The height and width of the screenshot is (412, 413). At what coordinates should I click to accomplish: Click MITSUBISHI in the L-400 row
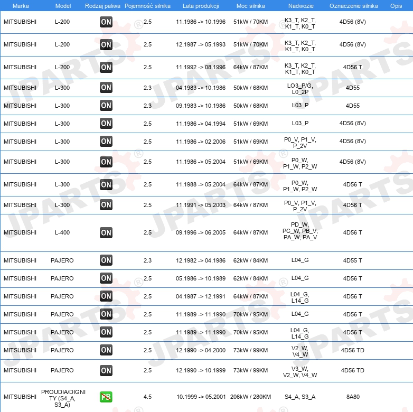point(20,232)
